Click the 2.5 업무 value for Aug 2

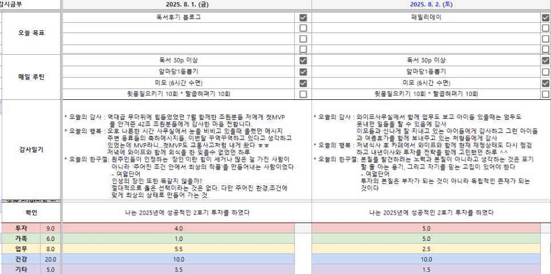[x=426, y=249]
